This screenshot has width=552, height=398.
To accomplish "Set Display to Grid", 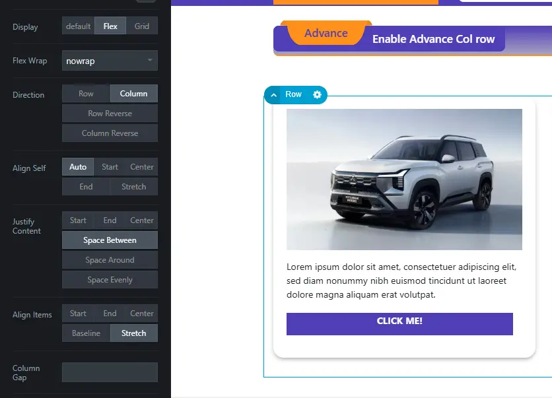I will click(x=142, y=26).
